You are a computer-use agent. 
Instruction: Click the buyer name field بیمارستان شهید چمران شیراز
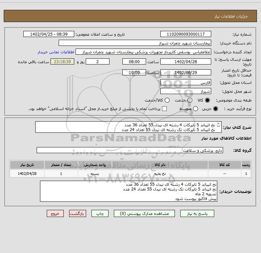pyautogui.click(x=135, y=43)
